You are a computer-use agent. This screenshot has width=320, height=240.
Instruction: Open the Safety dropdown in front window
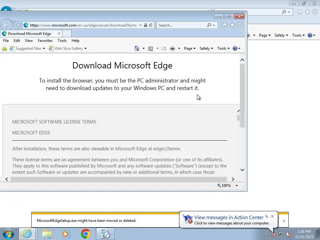206,48
